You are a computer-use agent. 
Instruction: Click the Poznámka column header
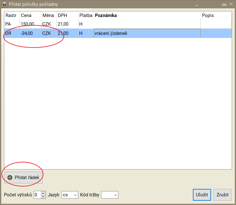[106, 15]
